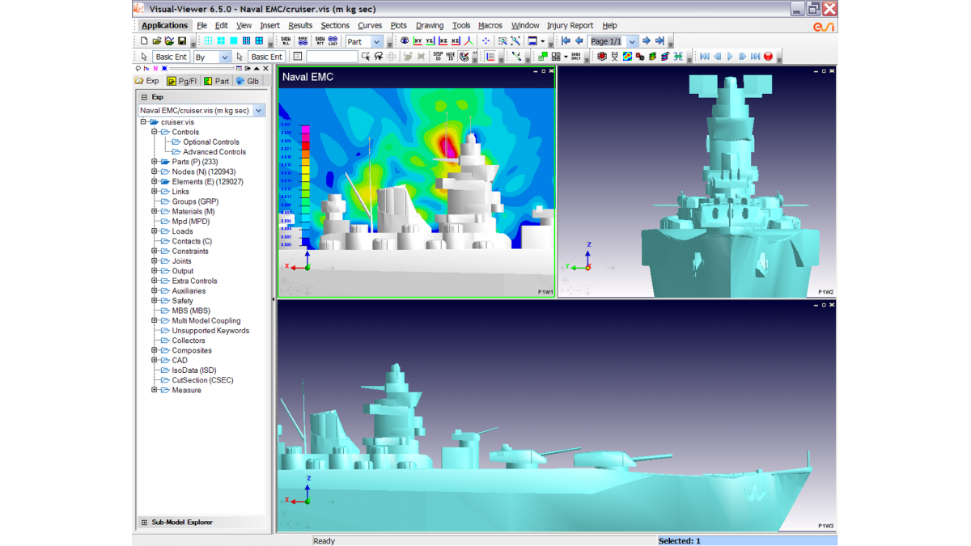Select CutSection (CSEC) tree item
The width and height of the screenshot is (971, 546).
click(202, 380)
